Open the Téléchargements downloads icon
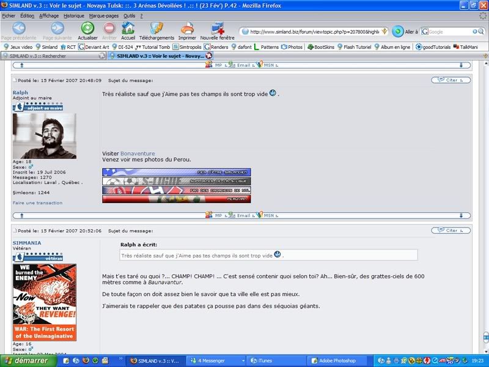The width and height of the screenshot is (489, 367). pyautogui.click(x=156, y=29)
